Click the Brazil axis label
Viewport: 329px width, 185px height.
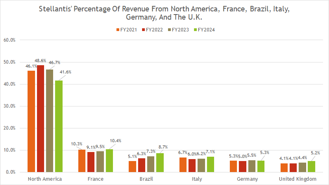(146, 179)
